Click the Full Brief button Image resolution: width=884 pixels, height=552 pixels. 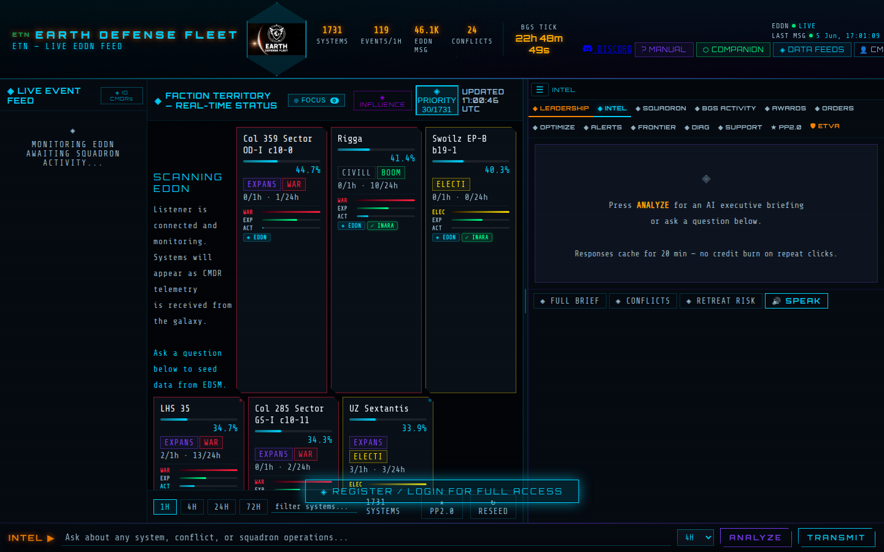(x=570, y=301)
